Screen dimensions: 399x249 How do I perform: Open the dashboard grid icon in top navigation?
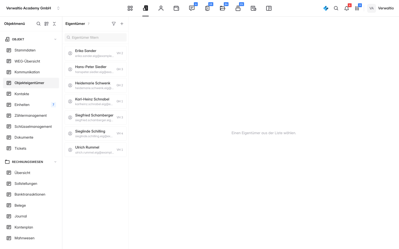130,8
